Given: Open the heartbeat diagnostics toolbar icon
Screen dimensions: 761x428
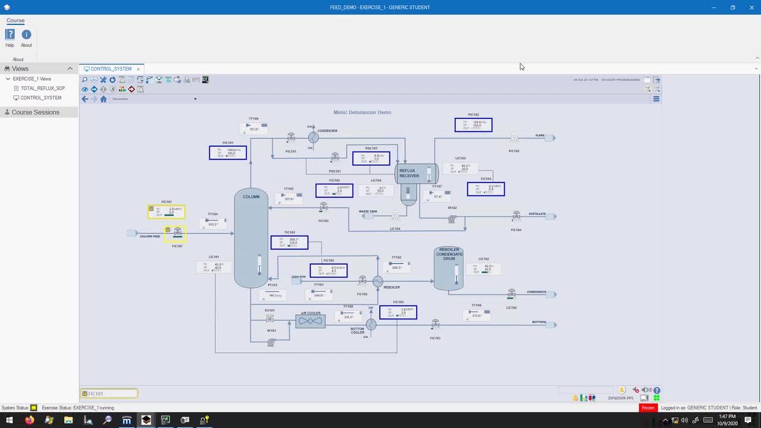Looking at the screenshot, I should point(94,80).
